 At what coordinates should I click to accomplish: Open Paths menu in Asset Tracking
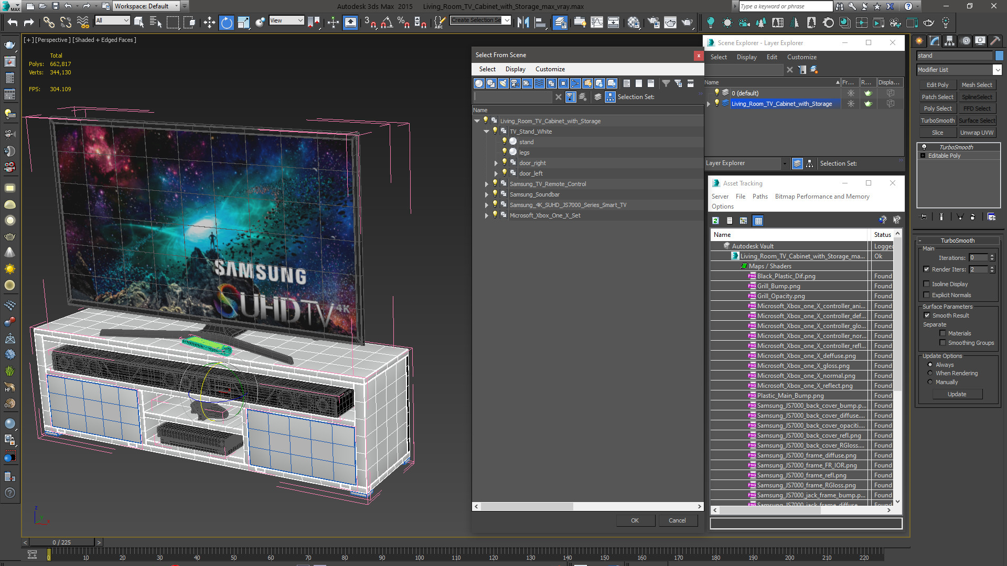coord(759,197)
